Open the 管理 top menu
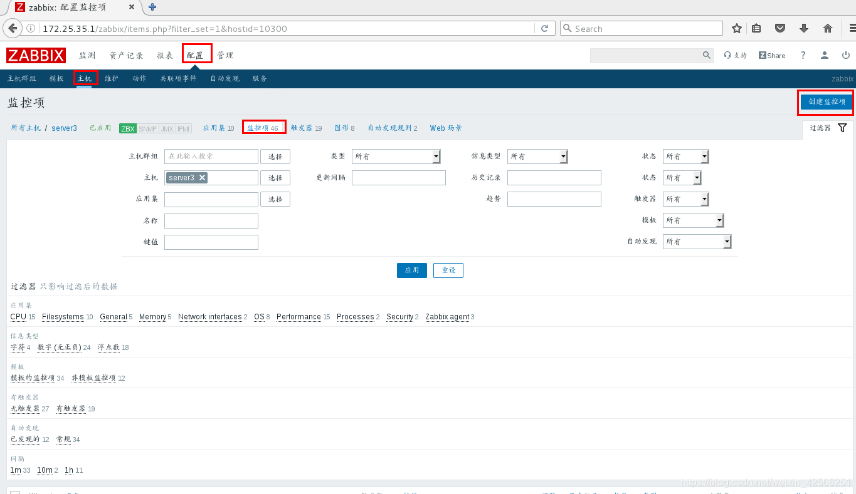The height and width of the screenshot is (494, 856). (x=225, y=55)
